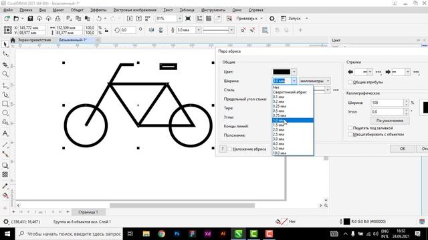
Task: Select the Pick tool in toolbox
Action: [5, 44]
